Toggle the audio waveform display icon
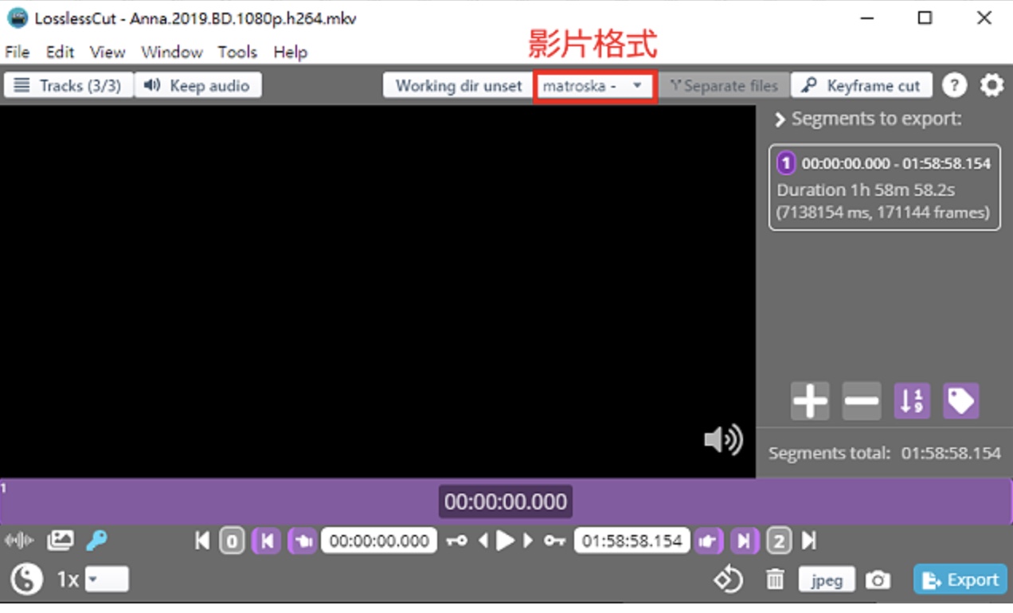The image size is (1013, 613). pos(19,542)
